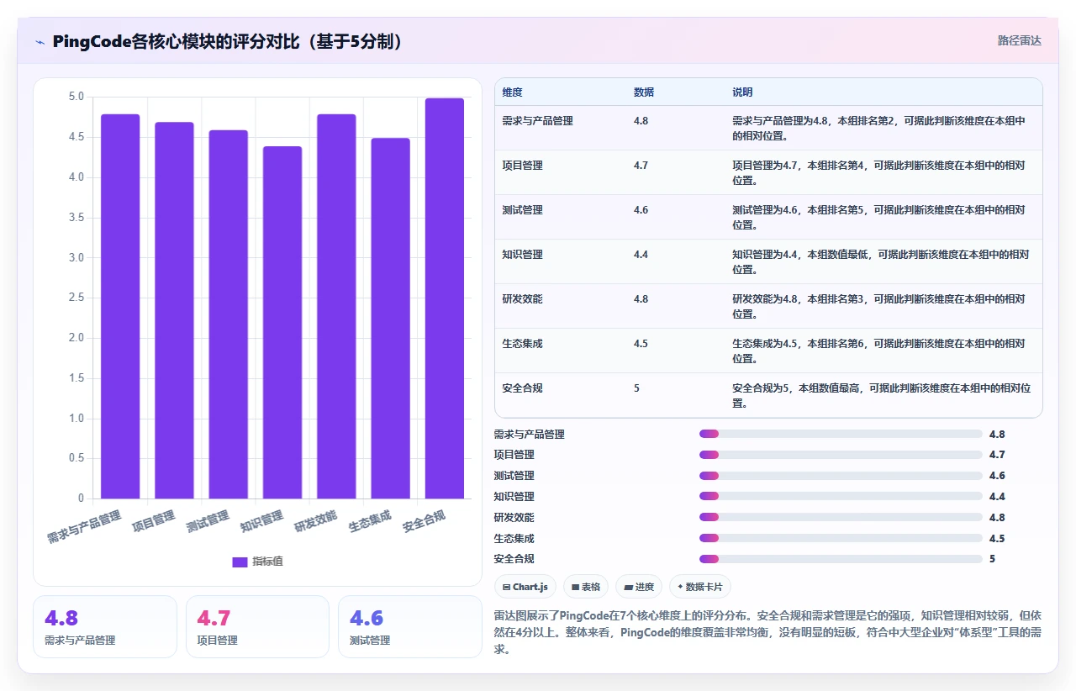
Task: Click the description stating 本组数值最低
Action: click(x=881, y=261)
